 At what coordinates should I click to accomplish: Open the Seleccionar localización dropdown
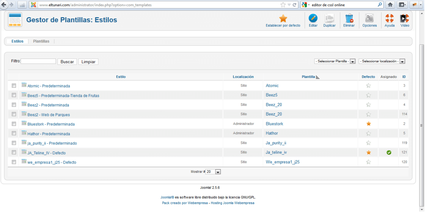[x=382, y=61]
